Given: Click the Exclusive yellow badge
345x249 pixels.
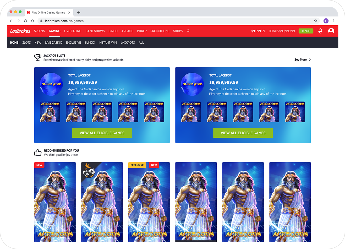Looking at the screenshot, I should [x=137, y=165].
